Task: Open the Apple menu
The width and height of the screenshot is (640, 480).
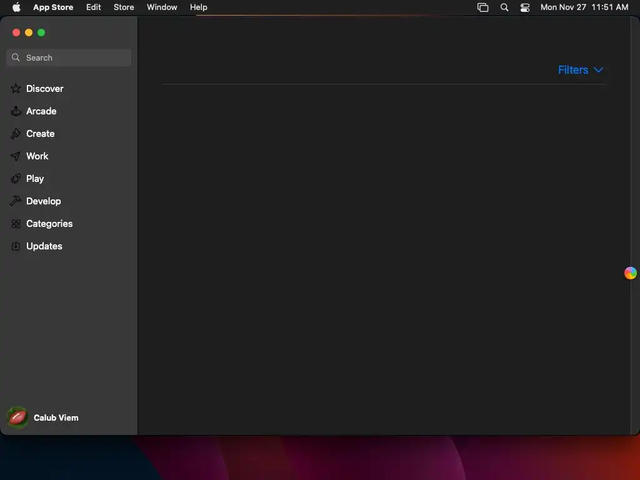Action: [x=16, y=7]
